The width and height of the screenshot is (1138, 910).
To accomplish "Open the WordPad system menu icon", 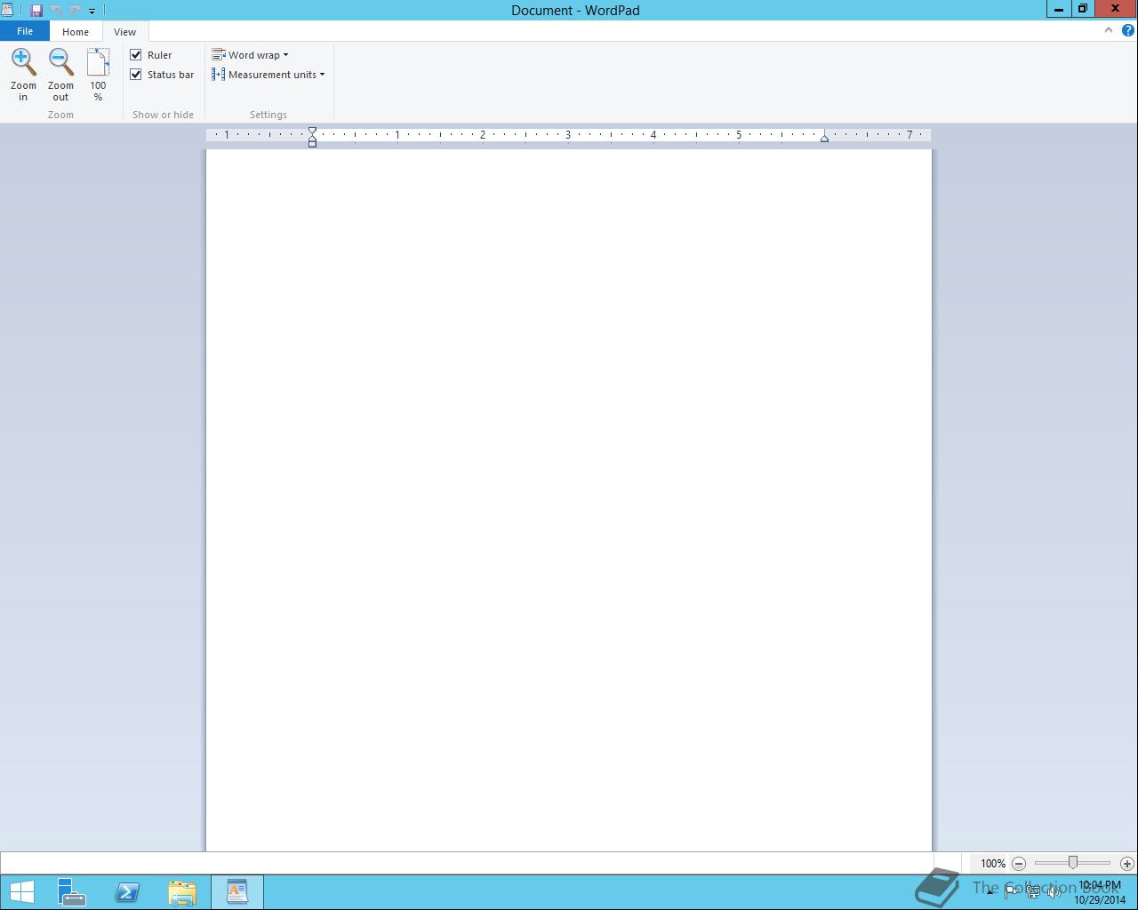I will pyautogui.click(x=7, y=10).
